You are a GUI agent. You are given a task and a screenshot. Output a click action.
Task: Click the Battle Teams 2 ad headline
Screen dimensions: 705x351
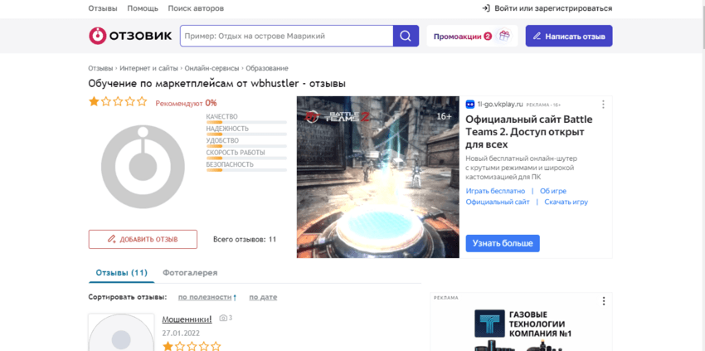529,132
